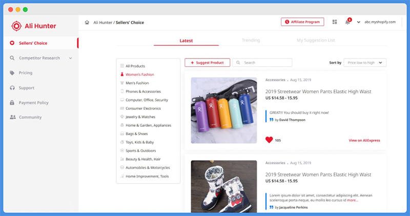The width and height of the screenshot is (410, 216).
Task: Click the Support headset icon
Action: [x=12, y=88]
